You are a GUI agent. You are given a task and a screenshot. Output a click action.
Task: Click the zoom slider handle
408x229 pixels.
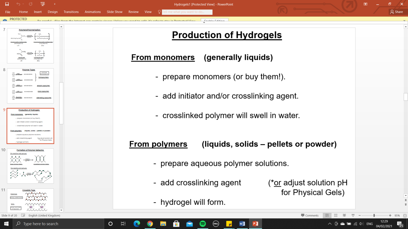[x=374, y=216]
